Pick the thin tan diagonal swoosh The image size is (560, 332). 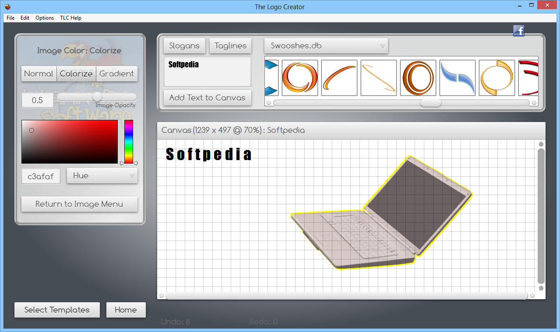(x=379, y=78)
